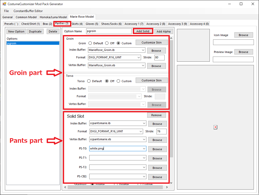Switch to the Common Model tab
The width and height of the screenshot is (259, 195).
(x=26, y=17)
